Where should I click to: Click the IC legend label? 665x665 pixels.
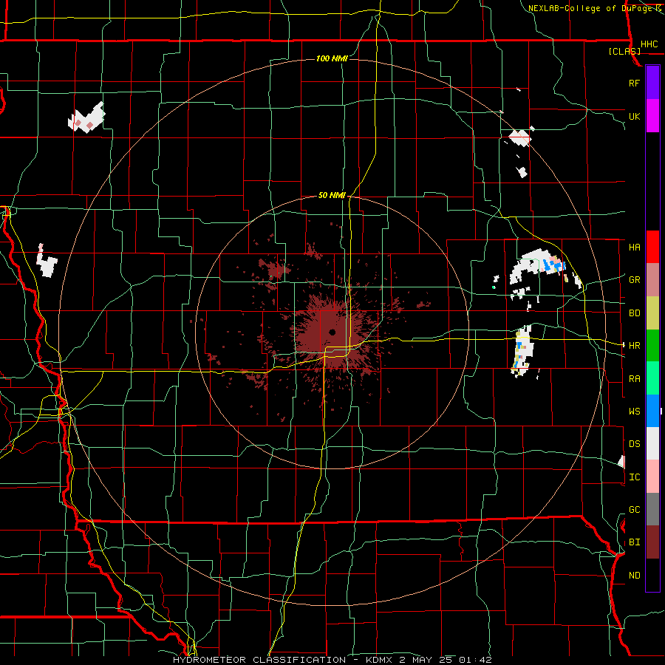click(635, 477)
